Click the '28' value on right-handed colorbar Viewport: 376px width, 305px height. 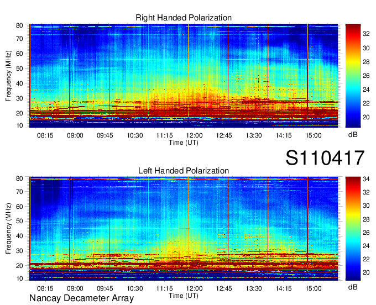click(366, 62)
